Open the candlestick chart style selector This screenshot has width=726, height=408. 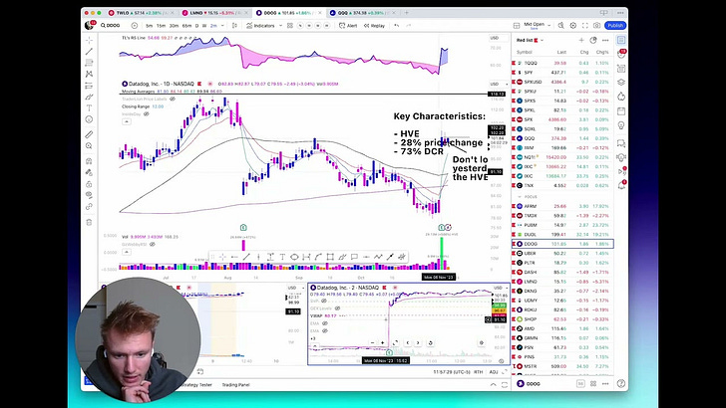(x=234, y=26)
